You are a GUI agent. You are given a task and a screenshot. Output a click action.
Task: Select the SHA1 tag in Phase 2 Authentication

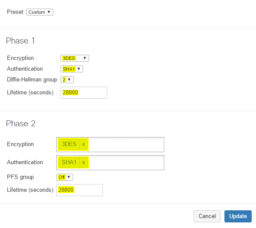click(69, 162)
